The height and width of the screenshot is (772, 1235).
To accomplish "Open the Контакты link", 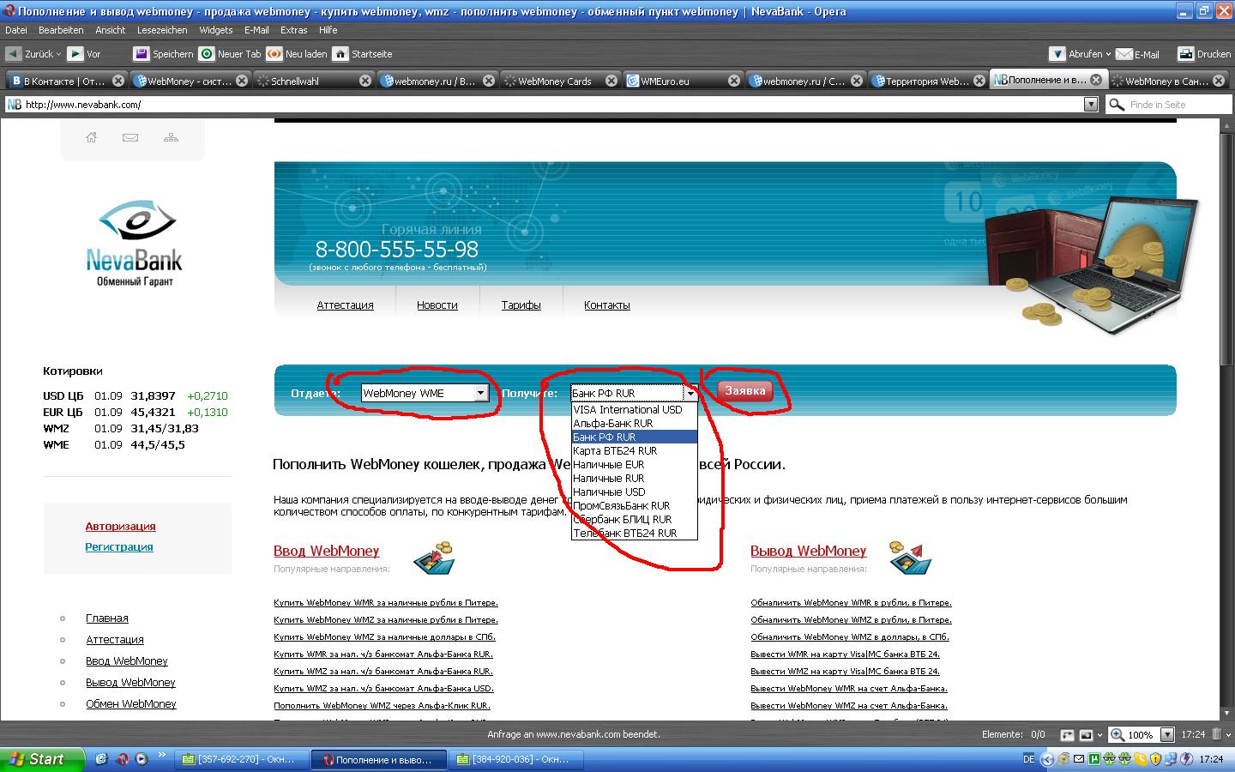I will [606, 305].
